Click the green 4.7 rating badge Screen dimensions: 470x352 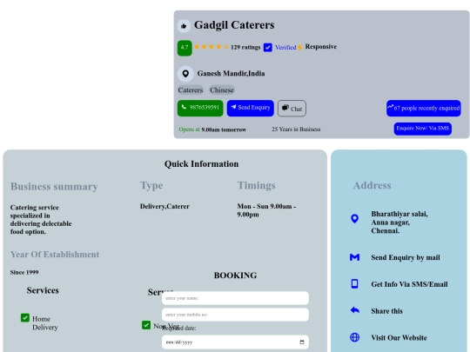click(x=185, y=48)
